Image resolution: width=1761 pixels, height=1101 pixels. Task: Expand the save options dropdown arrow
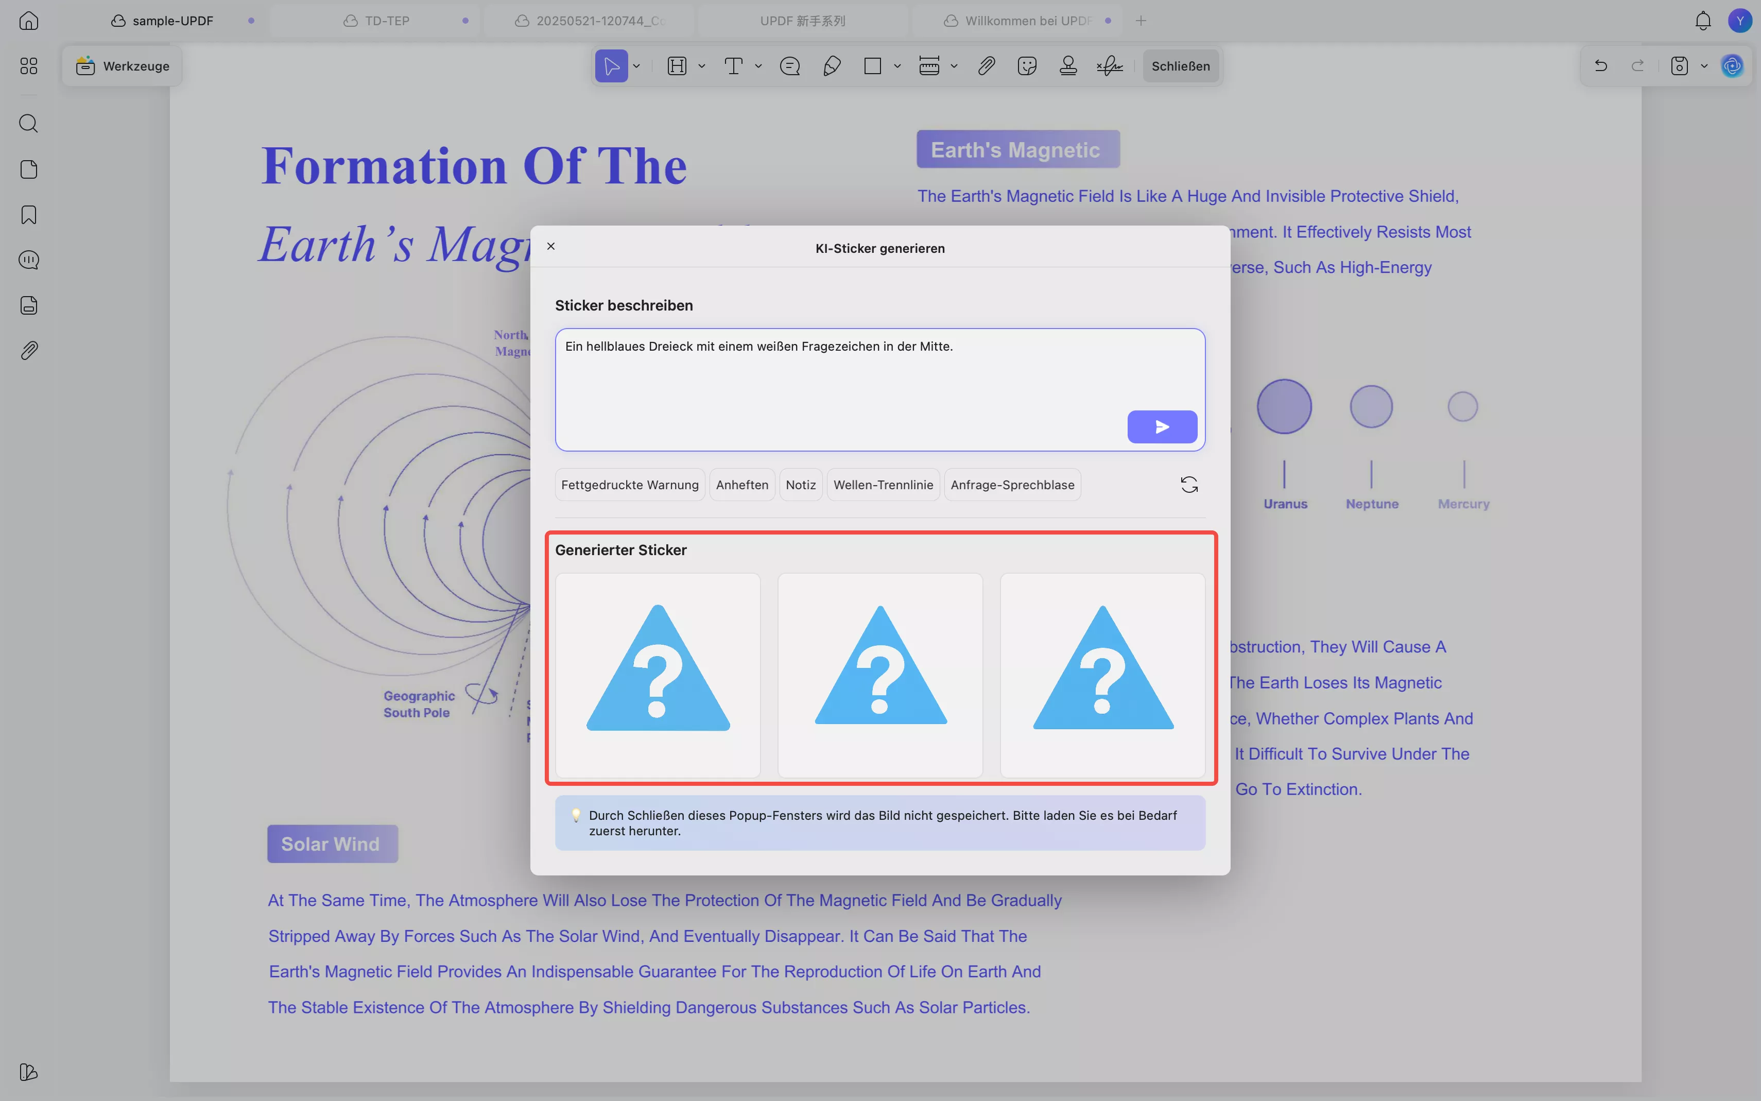(1703, 66)
